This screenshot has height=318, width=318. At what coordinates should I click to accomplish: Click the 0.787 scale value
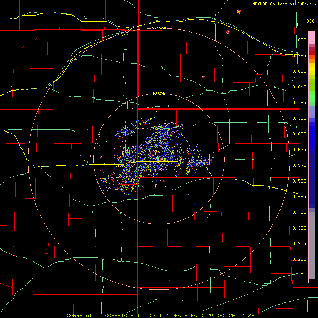(x=299, y=102)
